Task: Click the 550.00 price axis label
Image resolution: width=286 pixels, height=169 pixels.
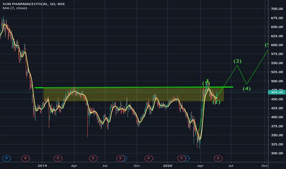Action: [x=277, y=63]
